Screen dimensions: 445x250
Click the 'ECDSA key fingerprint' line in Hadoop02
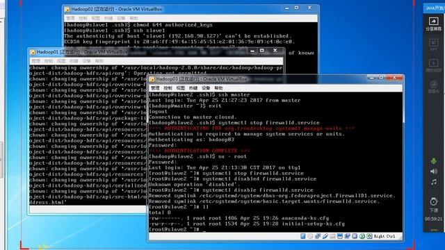tap(179, 42)
